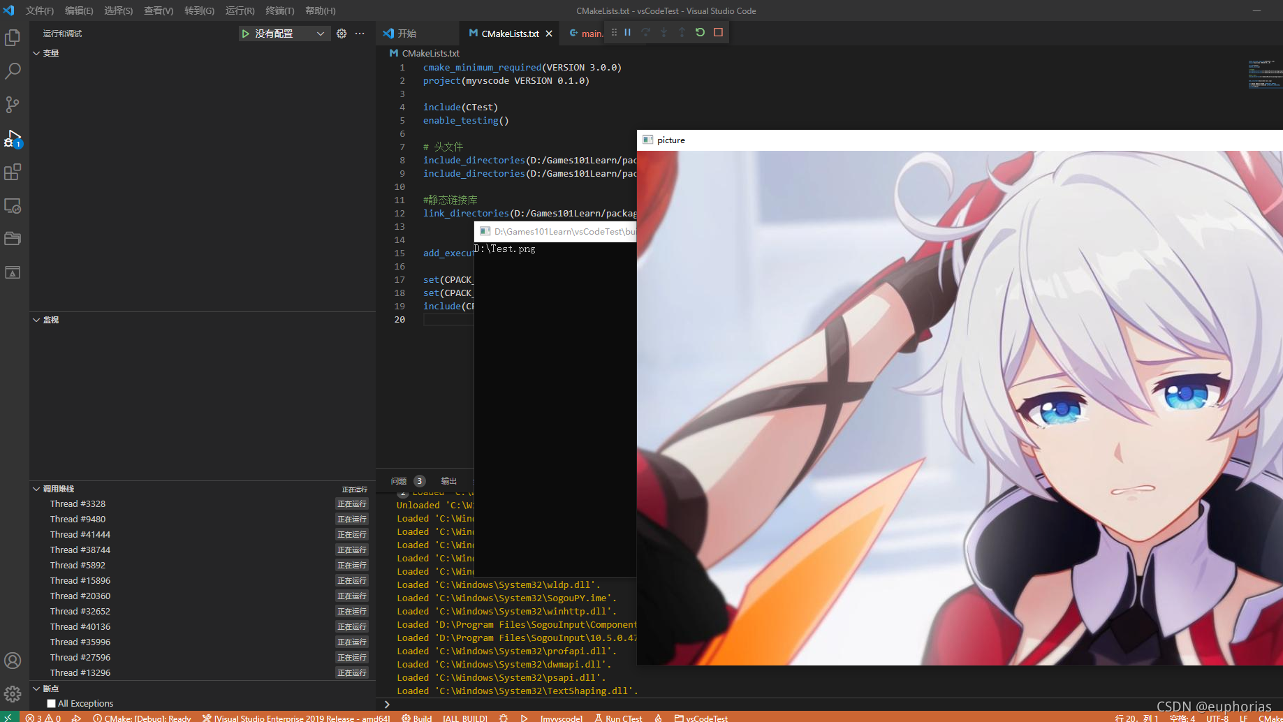
Task: Open the Source Control view
Action: click(x=13, y=105)
